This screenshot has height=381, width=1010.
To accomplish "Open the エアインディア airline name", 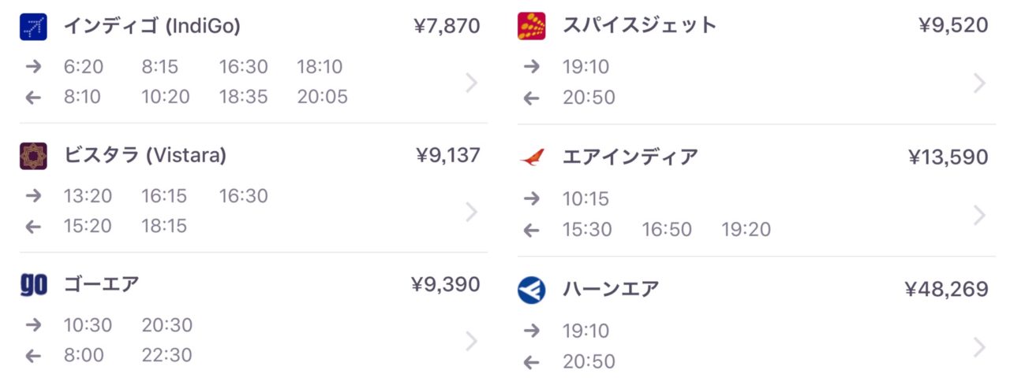I will pyautogui.click(x=630, y=157).
